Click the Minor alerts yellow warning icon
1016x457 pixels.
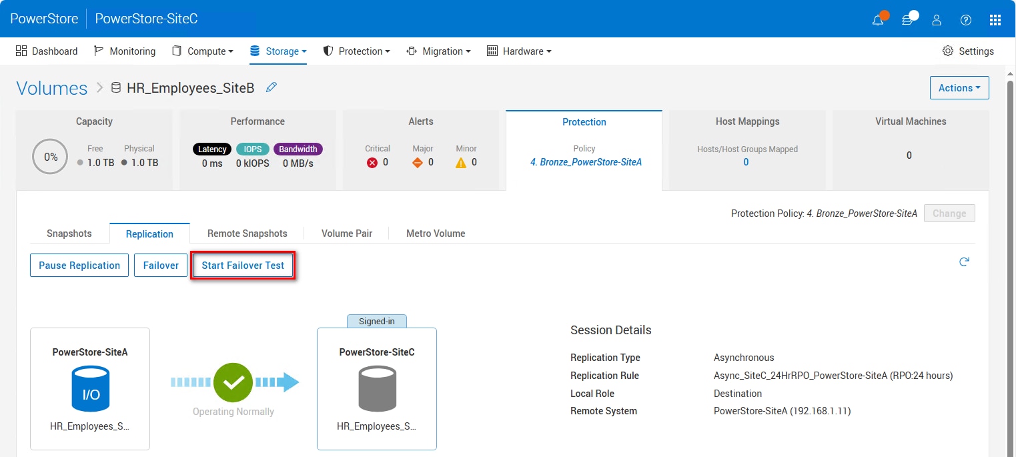click(x=461, y=163)
